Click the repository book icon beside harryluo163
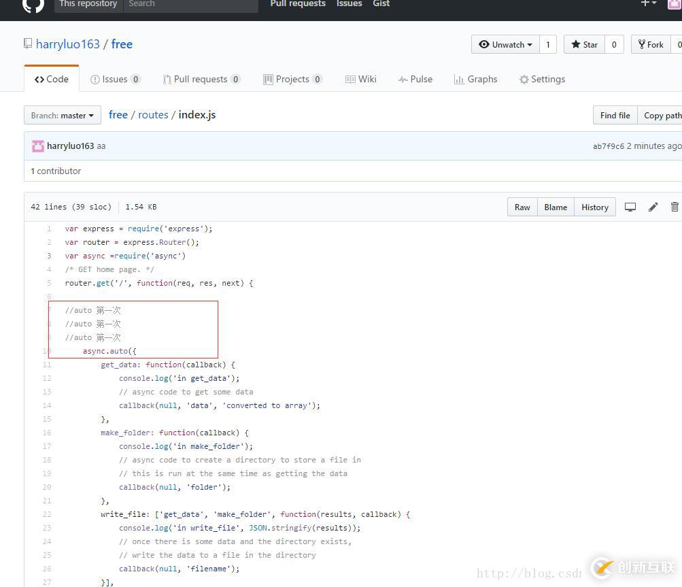Image resolution: width=682 pixels, height=587 pixels. (x=28, y=43)
